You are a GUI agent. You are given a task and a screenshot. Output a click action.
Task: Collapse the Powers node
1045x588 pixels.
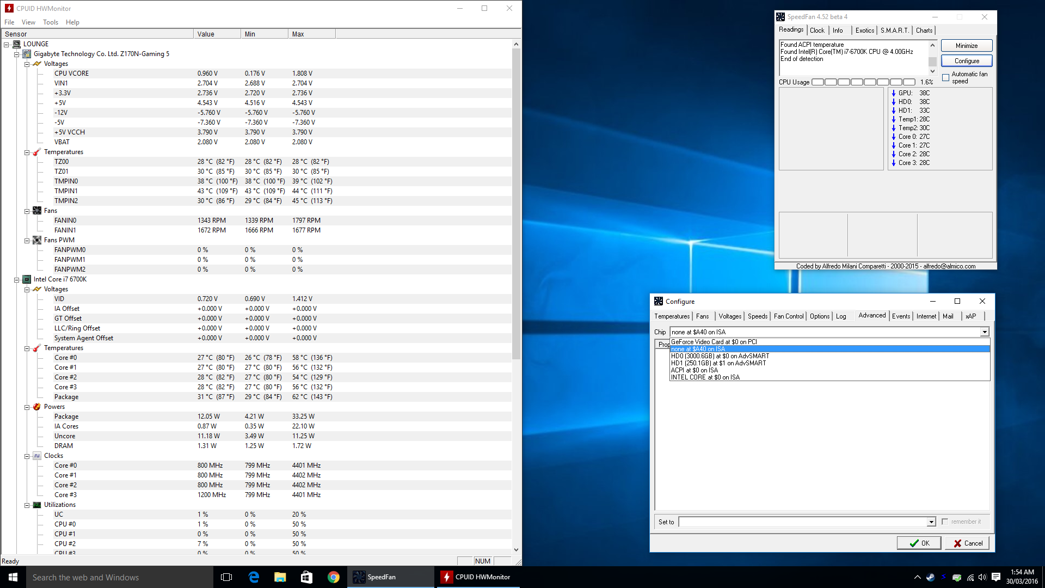(27, 407)
